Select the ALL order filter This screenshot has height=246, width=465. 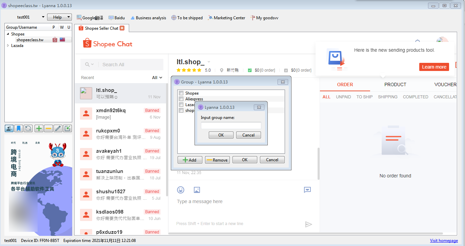326,97
